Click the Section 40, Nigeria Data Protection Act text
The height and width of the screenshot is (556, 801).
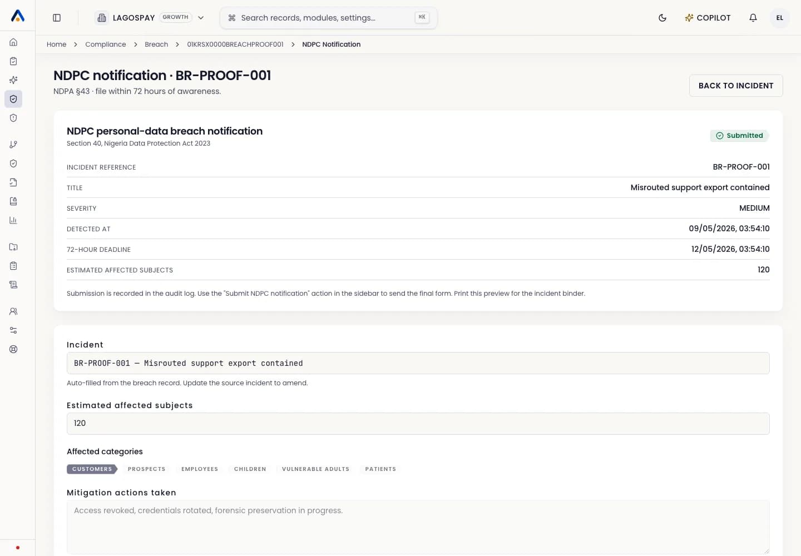(x=139, y=143)
